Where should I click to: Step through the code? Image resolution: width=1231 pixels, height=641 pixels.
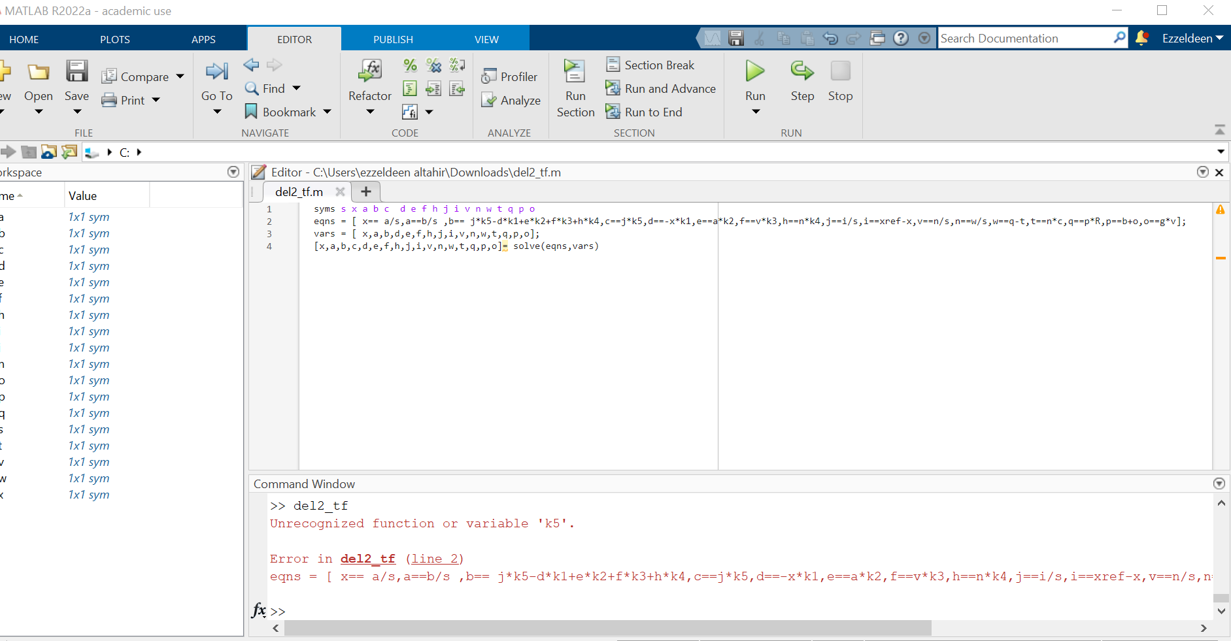click(801, 78)
